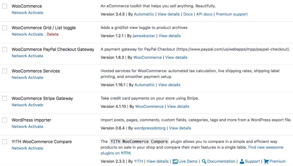
Task: Check the WooCommerce PayPal Checkout Gateway box
Action: tap(5, 49)
